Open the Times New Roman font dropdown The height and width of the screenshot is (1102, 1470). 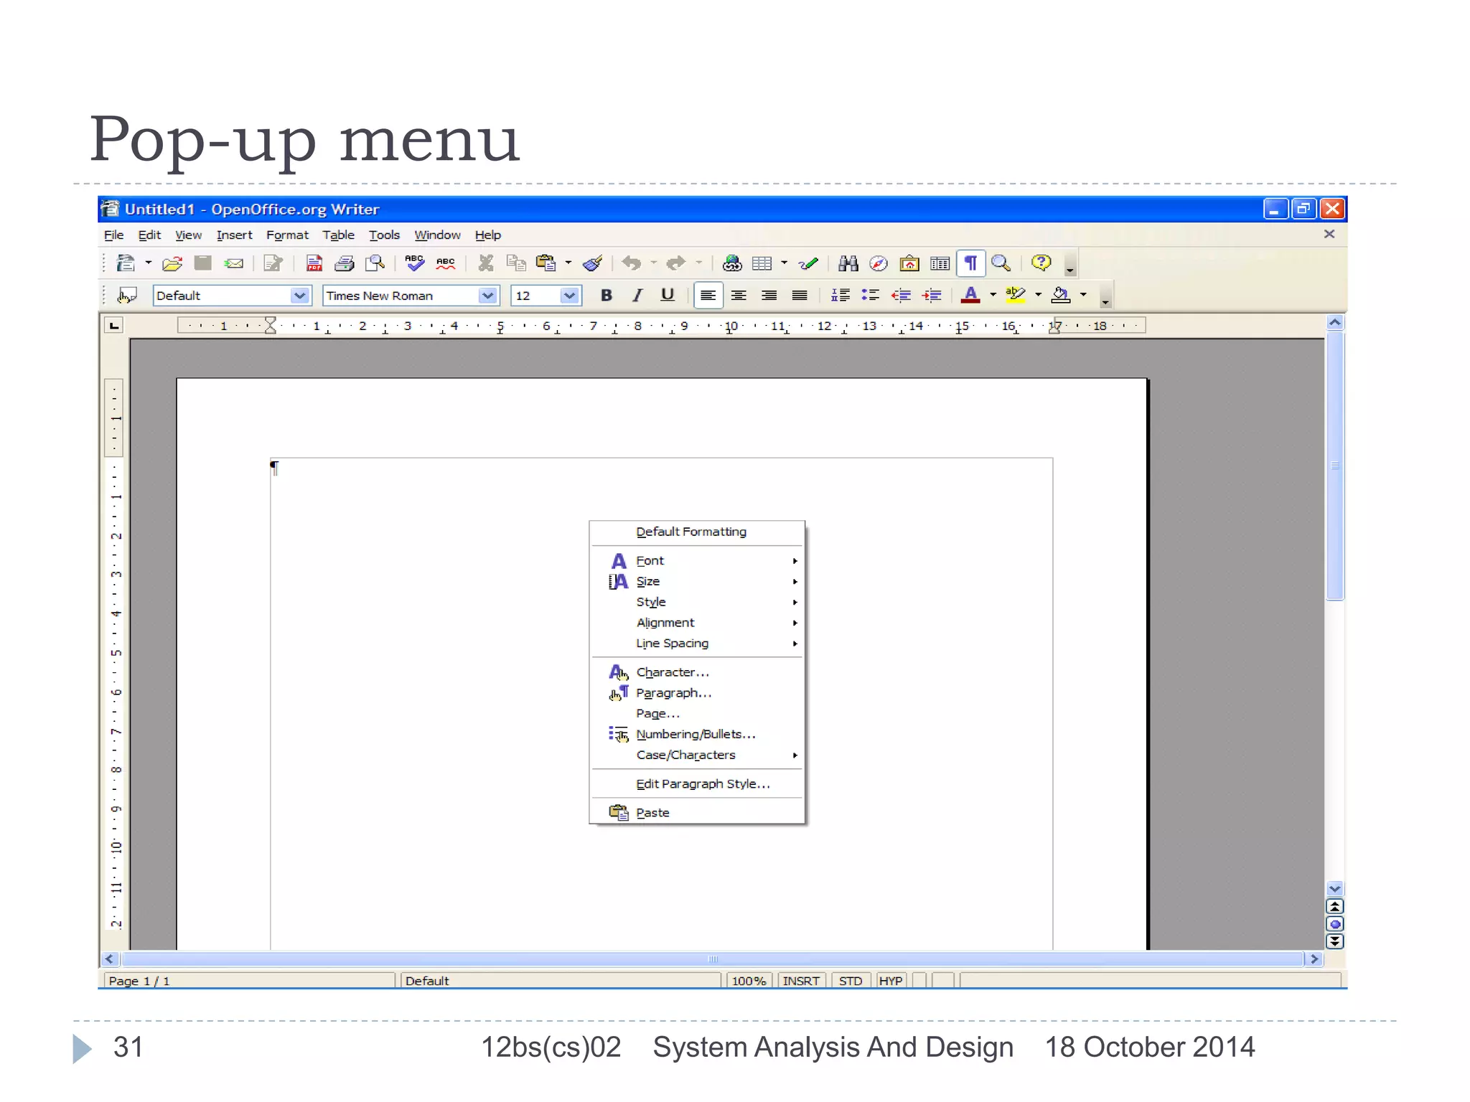click(488, 296)
